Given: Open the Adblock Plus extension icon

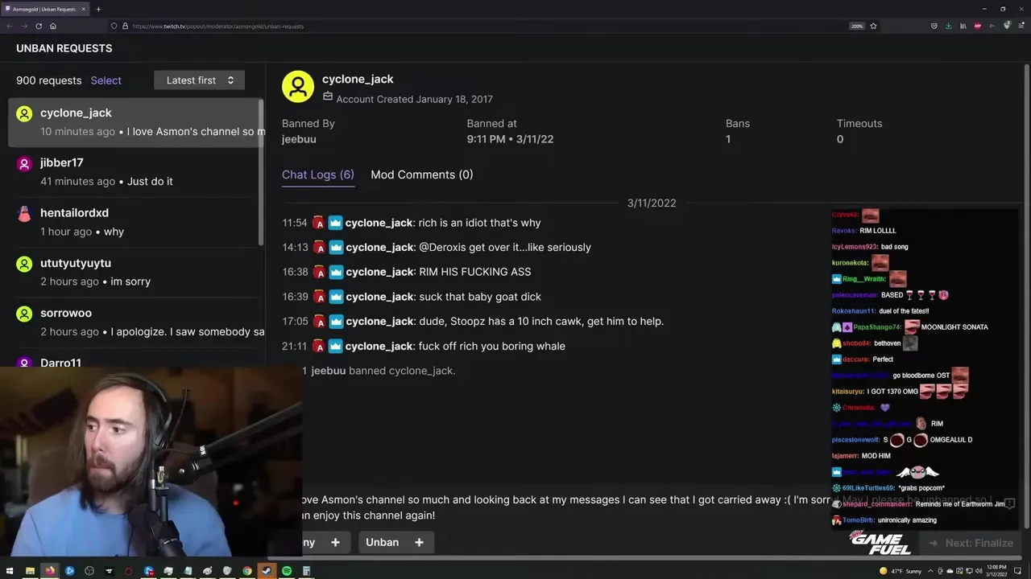Looking at the screenshot, I should pos(978,26).
